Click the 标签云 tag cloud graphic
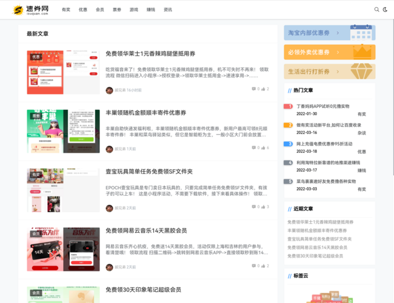Image resolution: width=394 pixels, height=303 pixels. (330, 297)
